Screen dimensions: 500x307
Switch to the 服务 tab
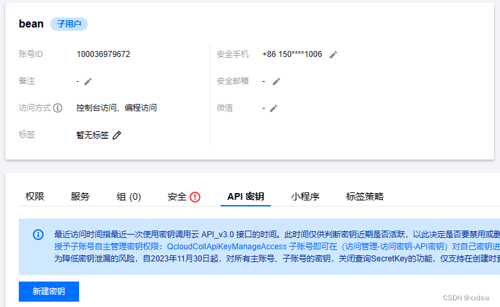(80, 196)
